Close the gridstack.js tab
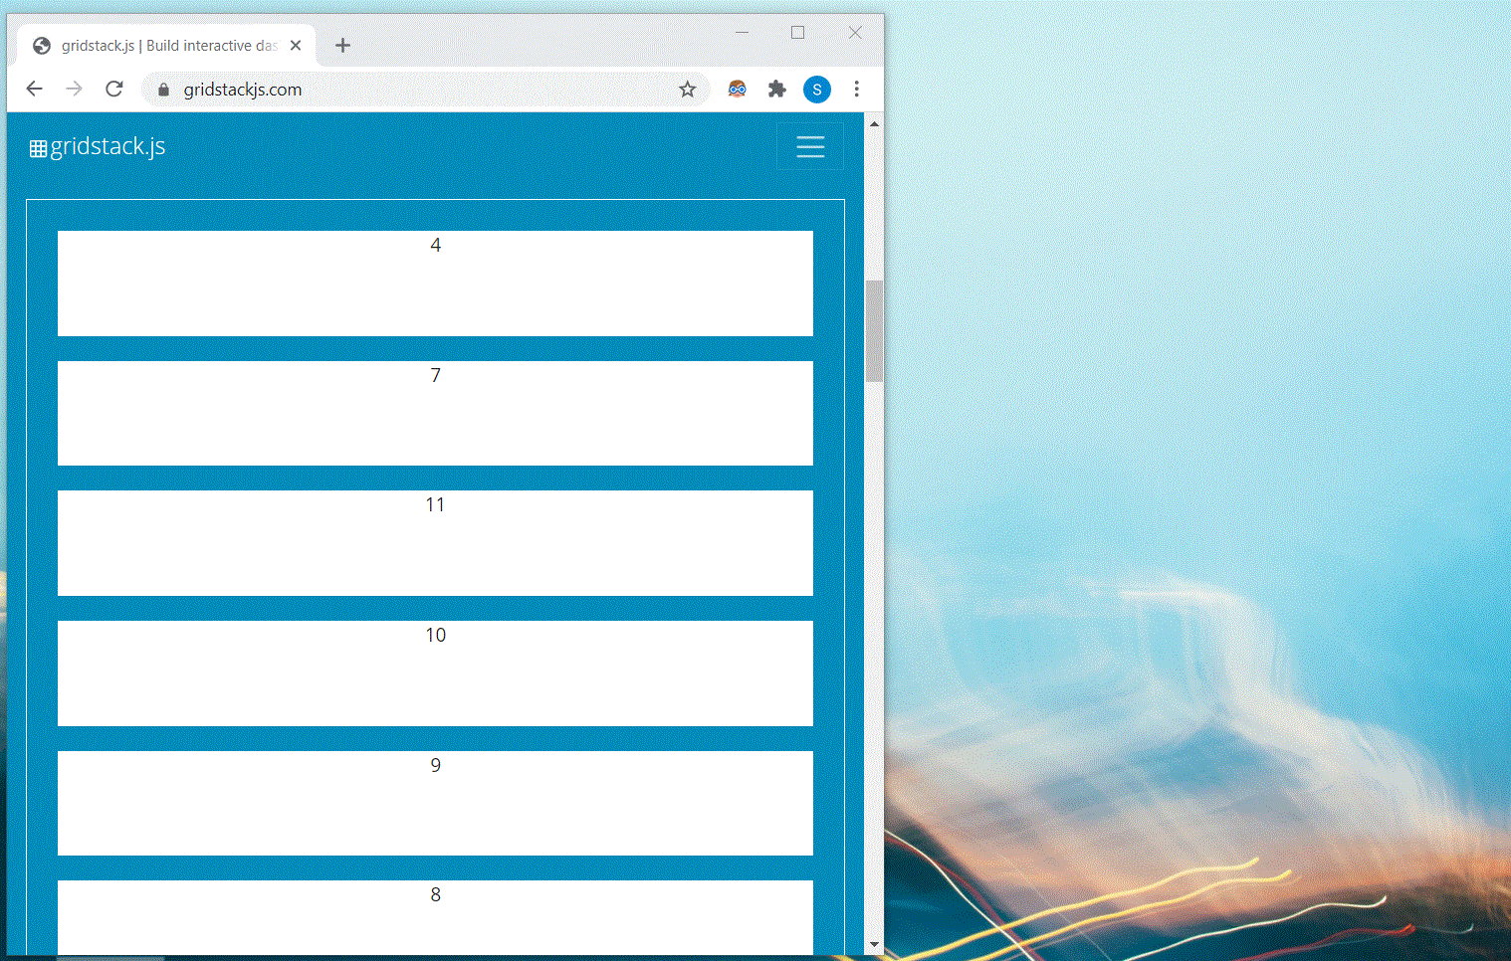The height and width of the screenshot is (961, 1511). [296, 45]
